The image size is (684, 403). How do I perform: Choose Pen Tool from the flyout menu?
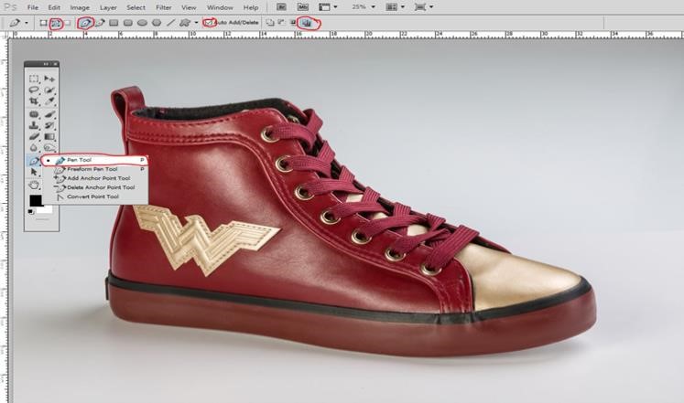[x=95, y=160]
